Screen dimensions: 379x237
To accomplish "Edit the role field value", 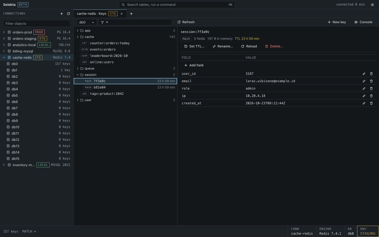I will point(364,88).
